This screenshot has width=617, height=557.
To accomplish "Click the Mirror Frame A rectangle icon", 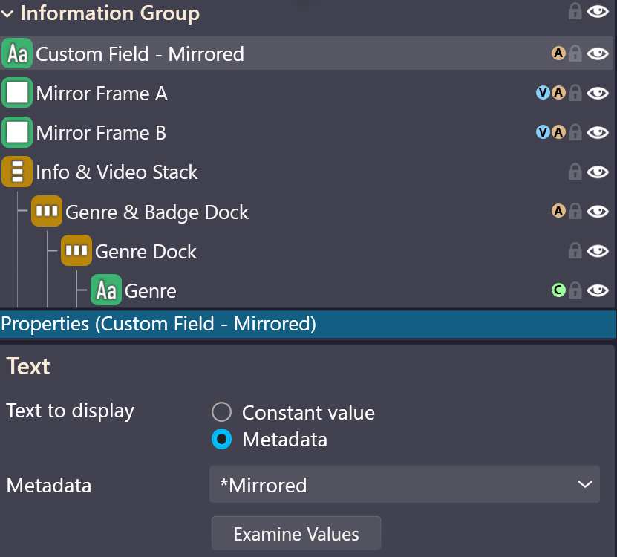I will (17, 93).
